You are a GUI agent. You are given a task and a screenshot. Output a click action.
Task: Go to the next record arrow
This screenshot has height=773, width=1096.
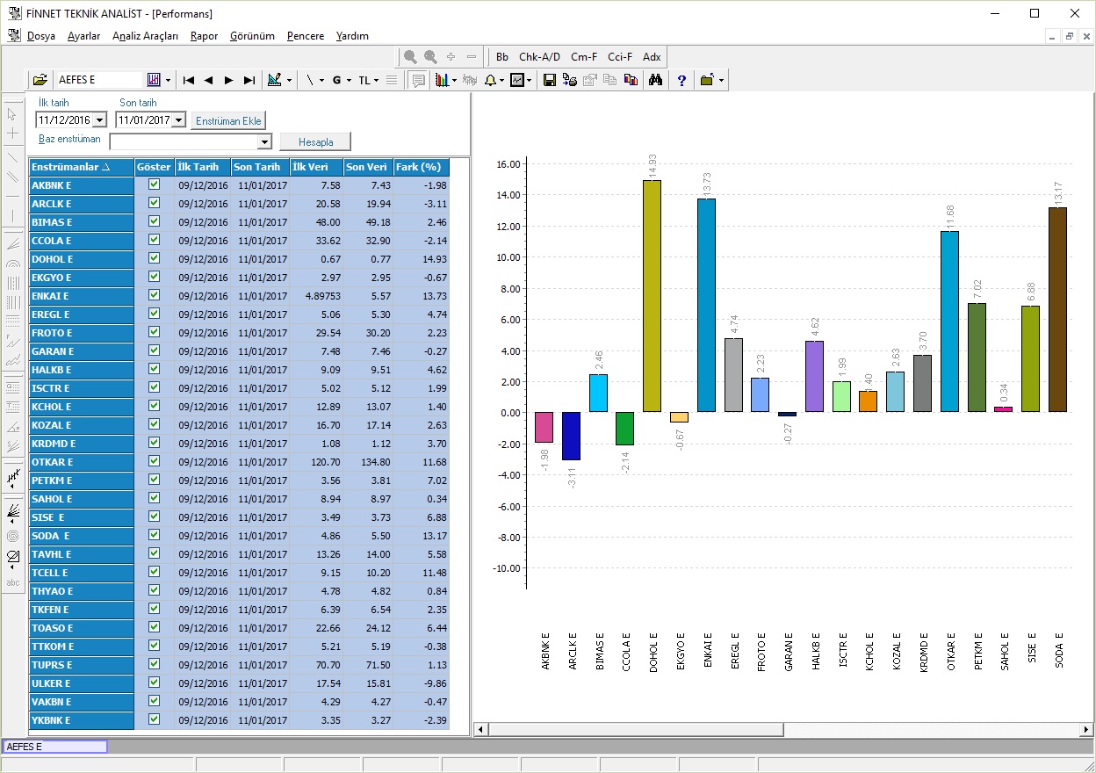coord(228,80)
